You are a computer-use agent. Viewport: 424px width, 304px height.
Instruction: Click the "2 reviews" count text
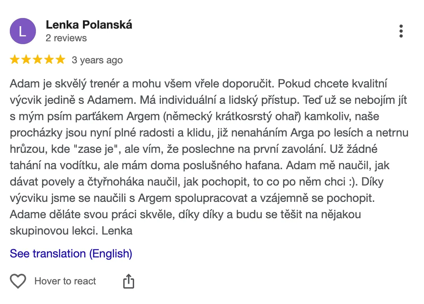point(66,38)
